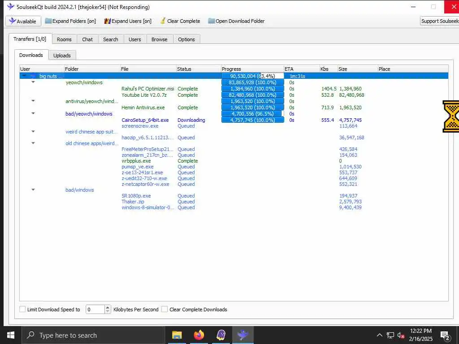This screenshot has width=459, height=344.
Task: Open the Windows Start menu
Action: point(11,335)
